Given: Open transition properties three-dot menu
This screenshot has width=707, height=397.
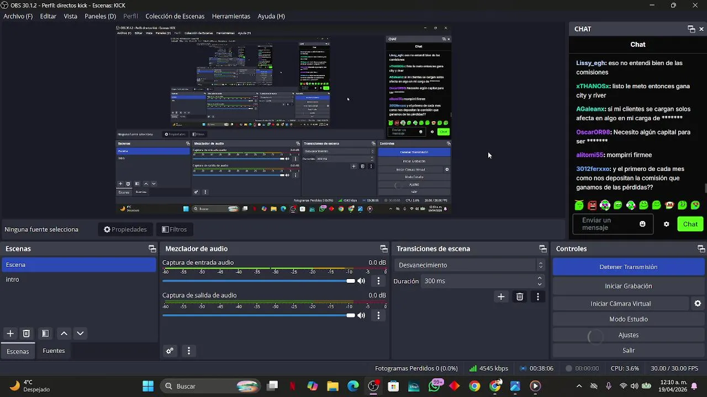Looking at the screenshot, I should [538, 297].
